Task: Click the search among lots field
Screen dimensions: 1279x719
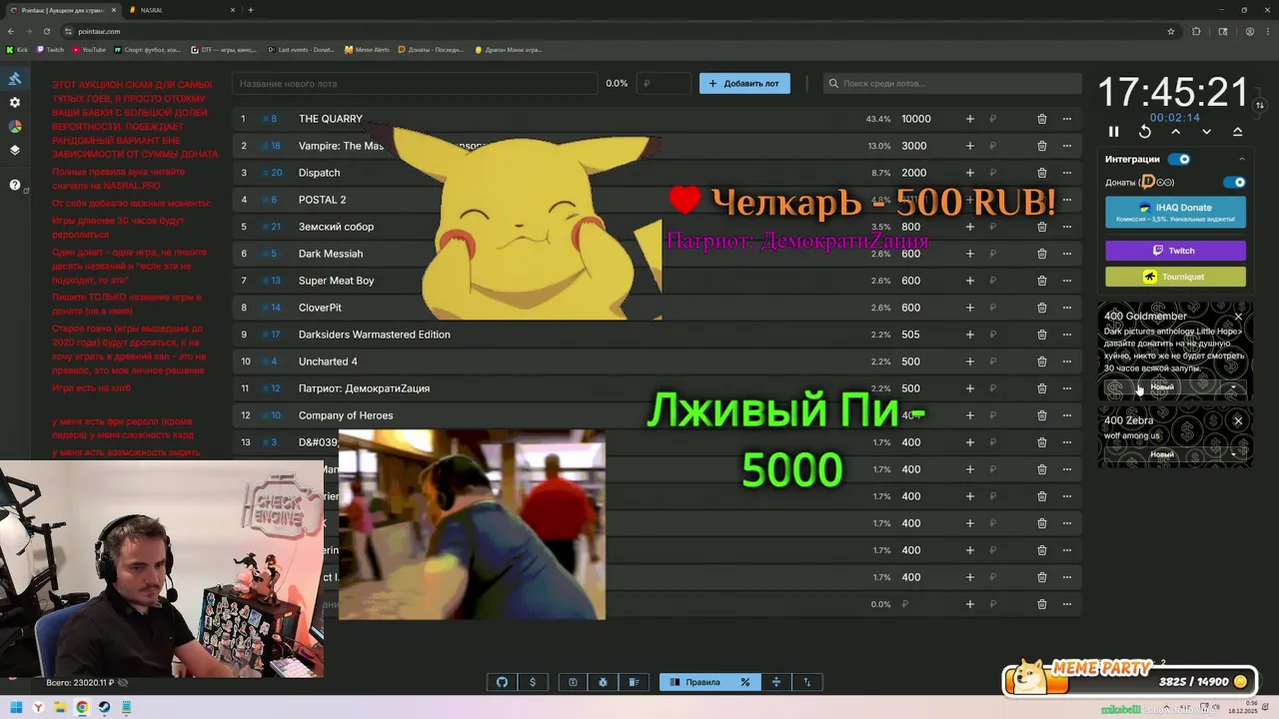Action: 952,84
